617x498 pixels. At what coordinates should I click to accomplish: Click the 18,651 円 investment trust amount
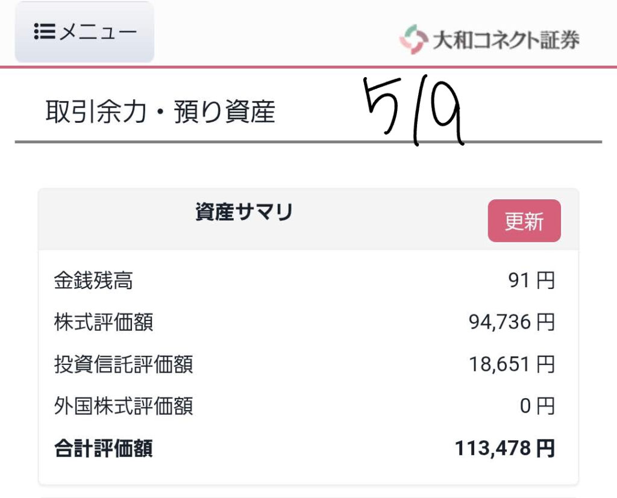pyautogui.click(x=512, y=364)
